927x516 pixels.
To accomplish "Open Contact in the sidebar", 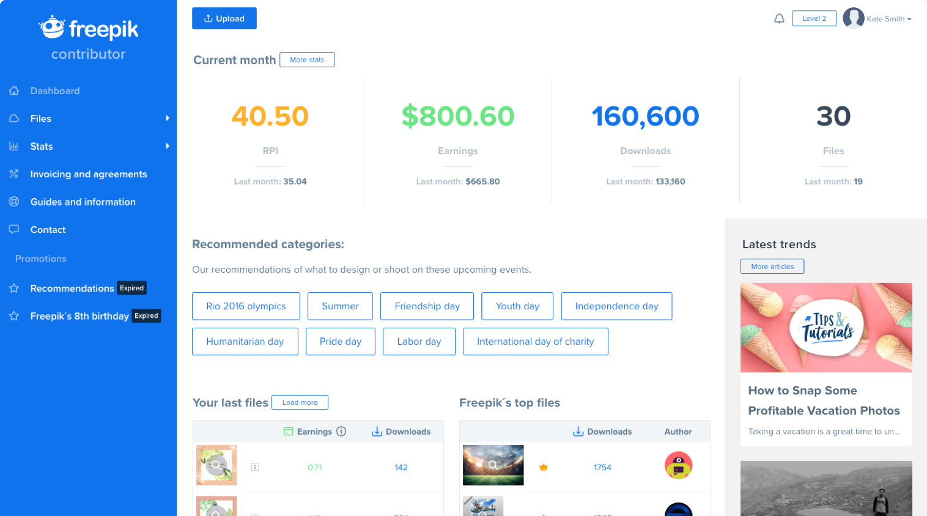I will point(48,230).
